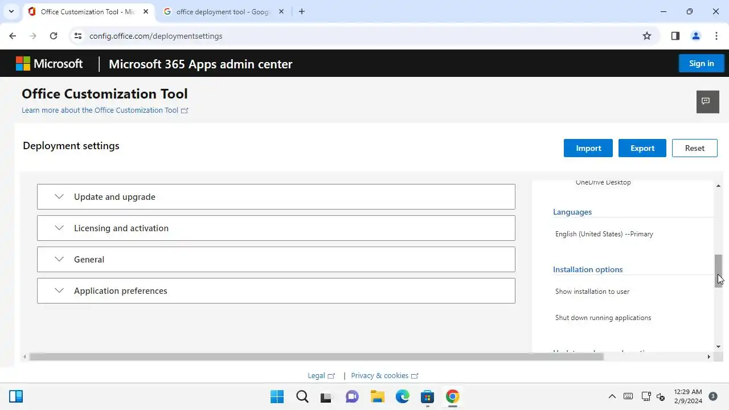Click the horizontal scroll left arrow

[24, 356]
